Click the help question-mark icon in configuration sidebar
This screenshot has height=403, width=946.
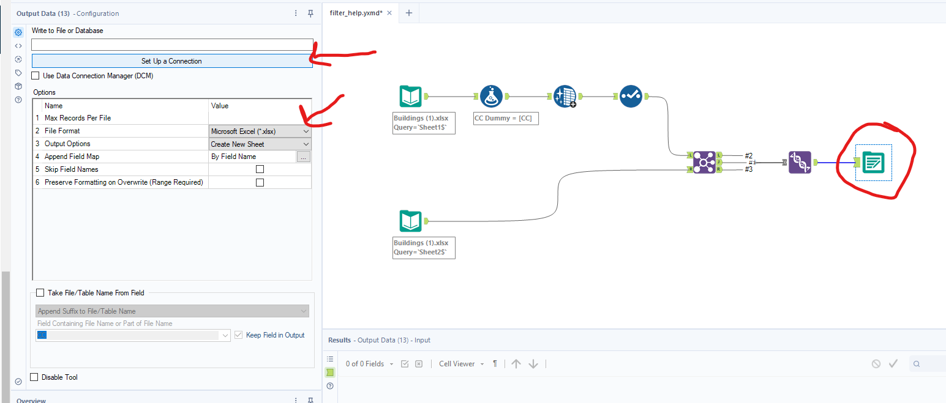coord(18,99)
